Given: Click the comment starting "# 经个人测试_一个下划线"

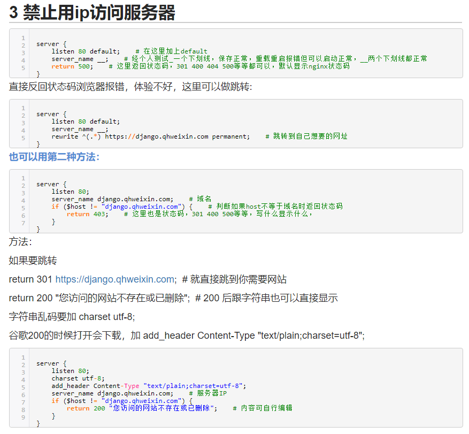Looking at the screenshot, I should (275, 59).
